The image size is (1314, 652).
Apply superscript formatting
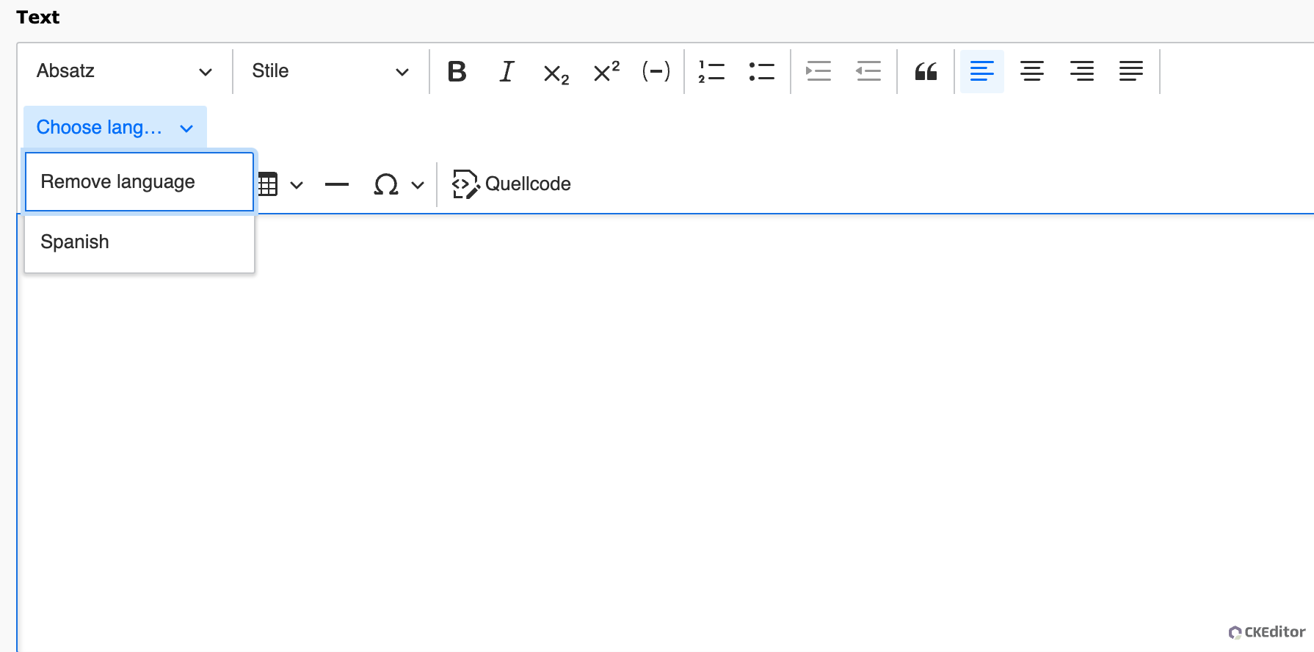(606, 71)
